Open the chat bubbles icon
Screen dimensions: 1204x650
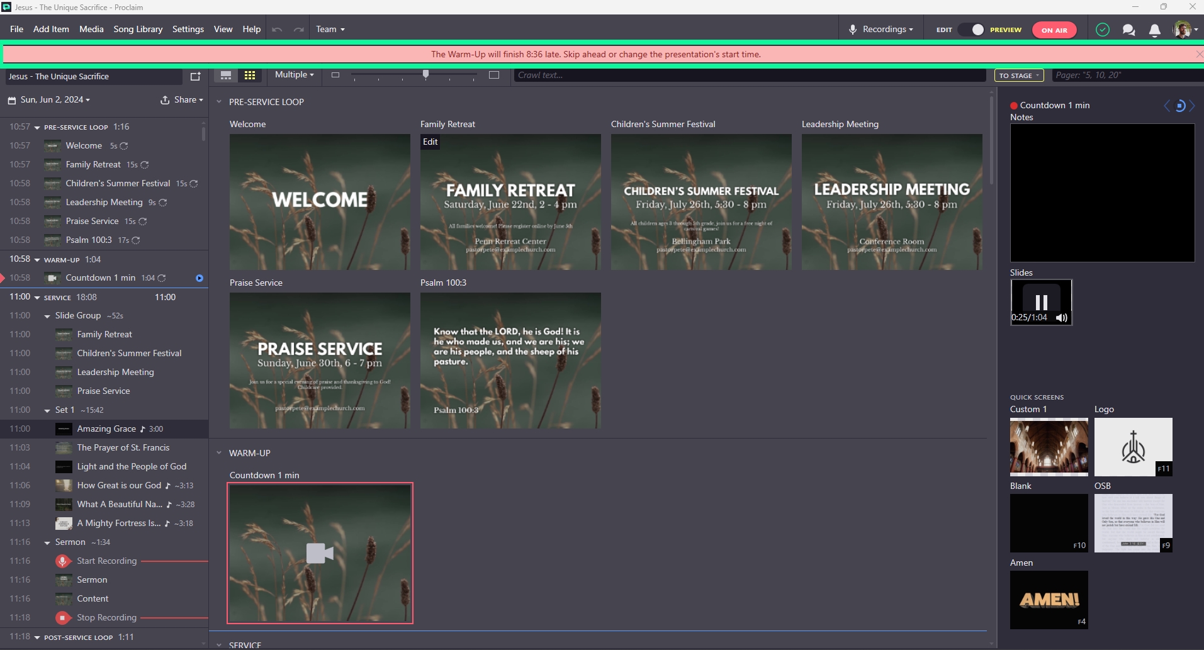(1129, 30)
